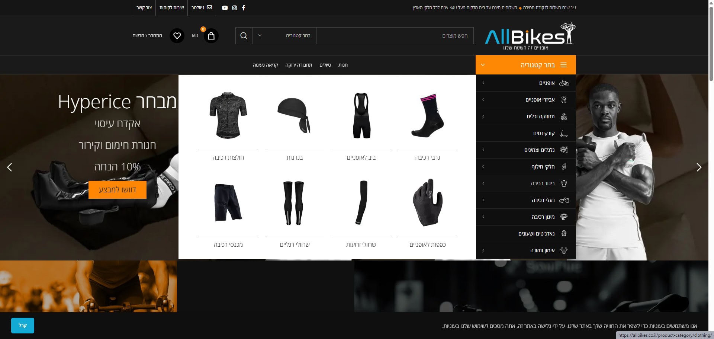The image size is (714, 339).
Task: Click the bicycle icon next to אופניים
Action: click(x=564, y=83)
